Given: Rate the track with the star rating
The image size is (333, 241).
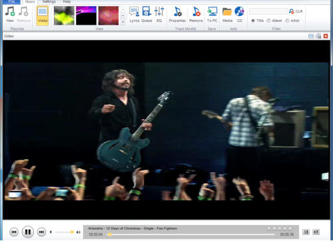Looking at the screenshot, I should pyautogui.click(x=280, y=228).
